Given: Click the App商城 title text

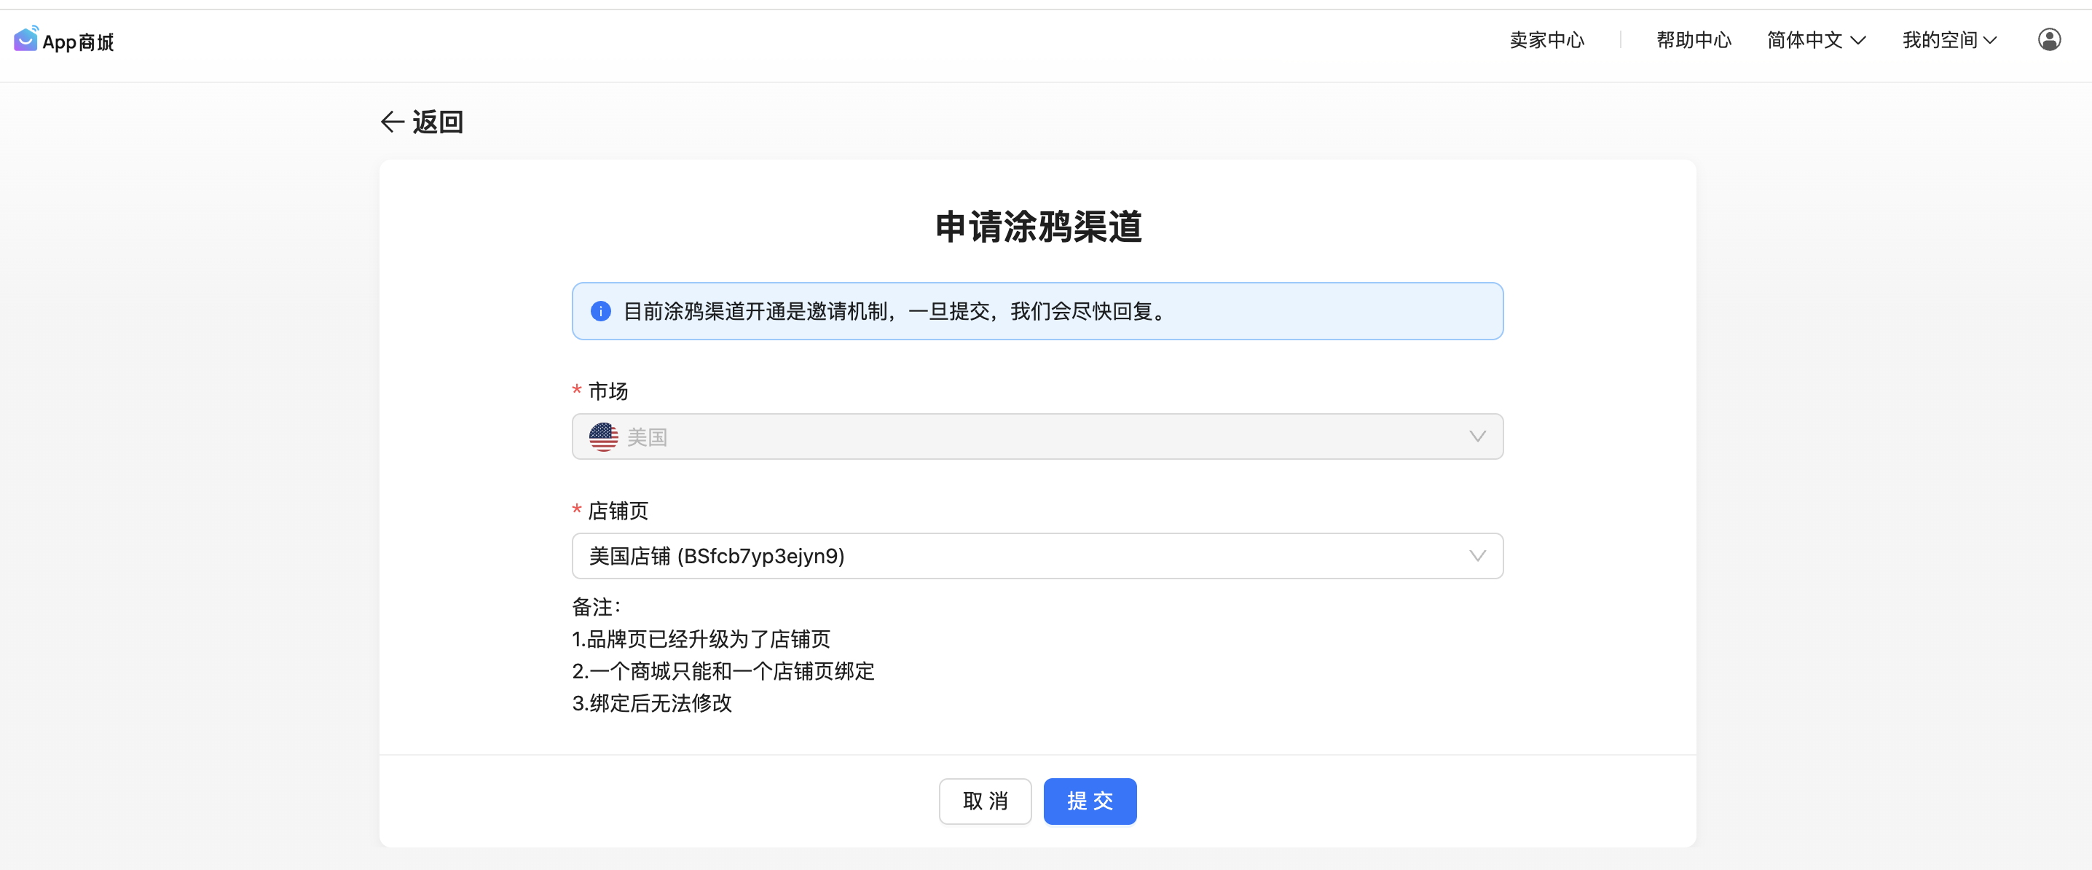Looking at the screenshot, I should click(x=78, y=42).
